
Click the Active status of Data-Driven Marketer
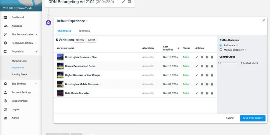click(186, 93)
